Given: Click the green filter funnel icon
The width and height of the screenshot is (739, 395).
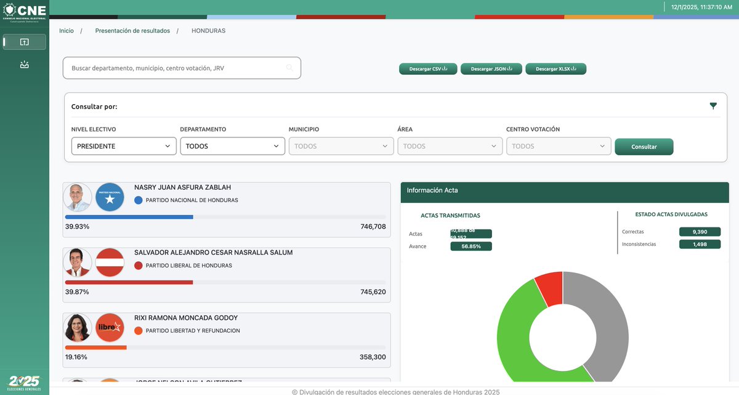Looking at the screenshot, I should coord(713,106).
